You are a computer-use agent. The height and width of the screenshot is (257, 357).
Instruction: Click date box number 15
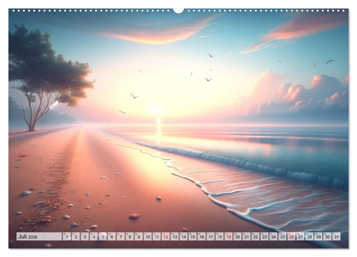tap(193, 236)
